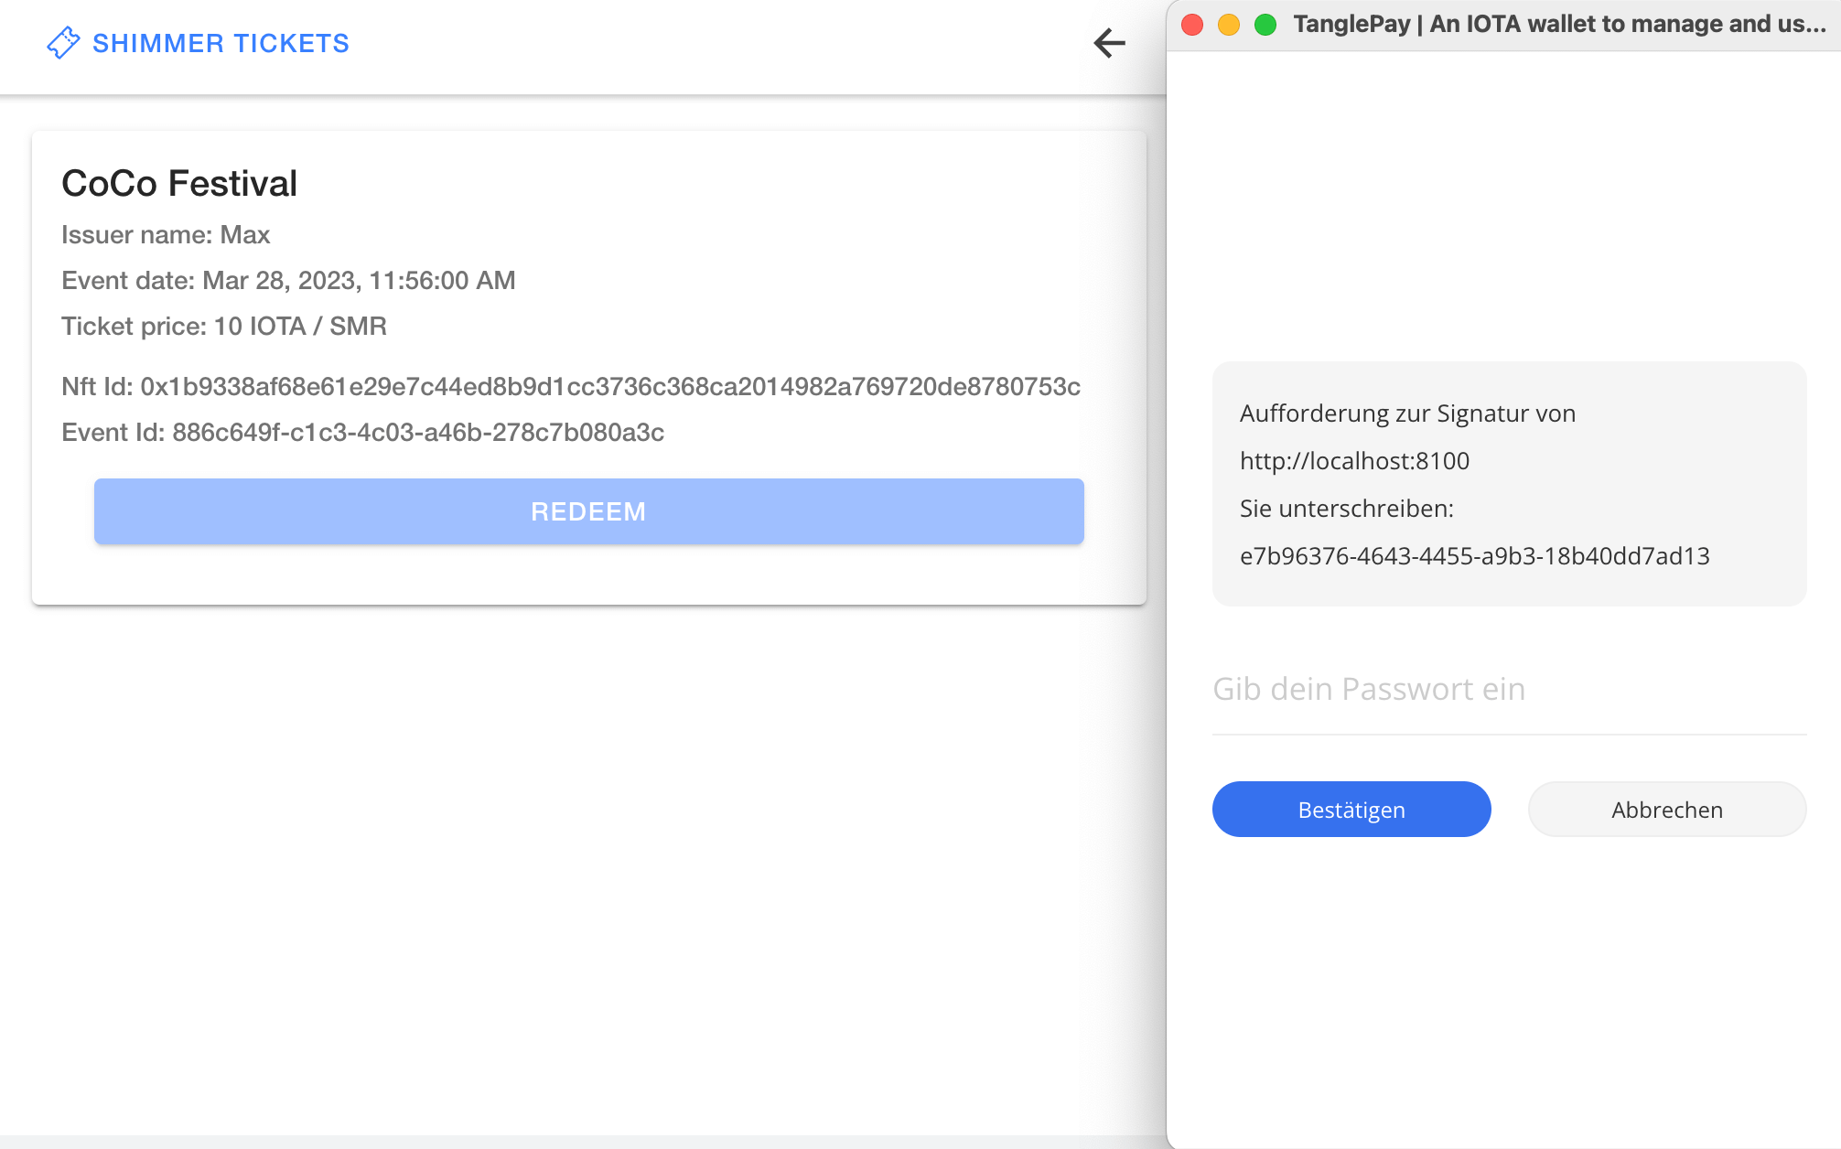The image size is (1841, 1149).
Task: Click the Issuer name Max line
Action: [166, 234]
